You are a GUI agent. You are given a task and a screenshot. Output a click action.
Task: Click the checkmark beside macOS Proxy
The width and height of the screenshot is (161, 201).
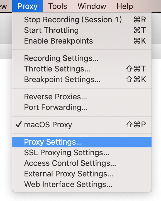[x=19, y=124]
